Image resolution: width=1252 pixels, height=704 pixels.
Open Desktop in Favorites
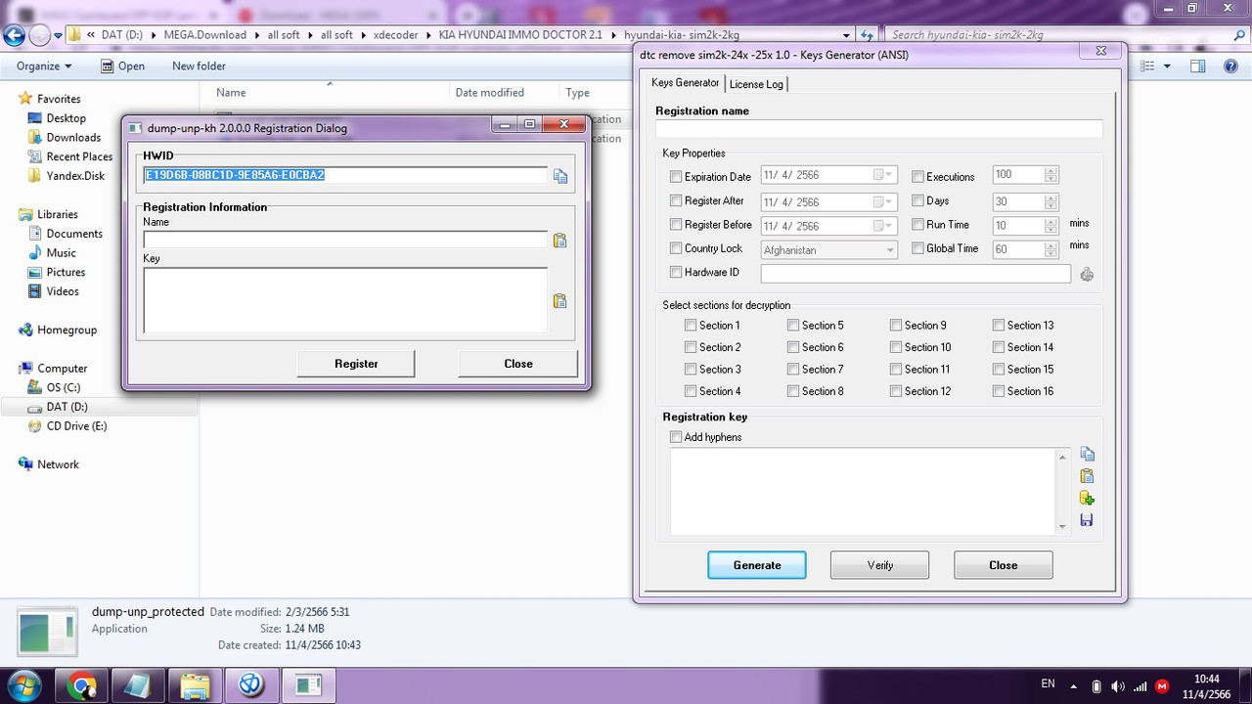67,118
